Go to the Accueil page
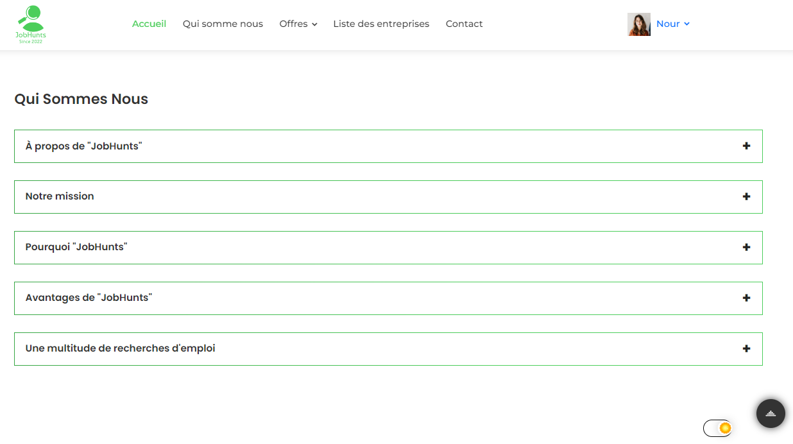The width and height of the screenshot is (793, 444). (x=149, y=24)
